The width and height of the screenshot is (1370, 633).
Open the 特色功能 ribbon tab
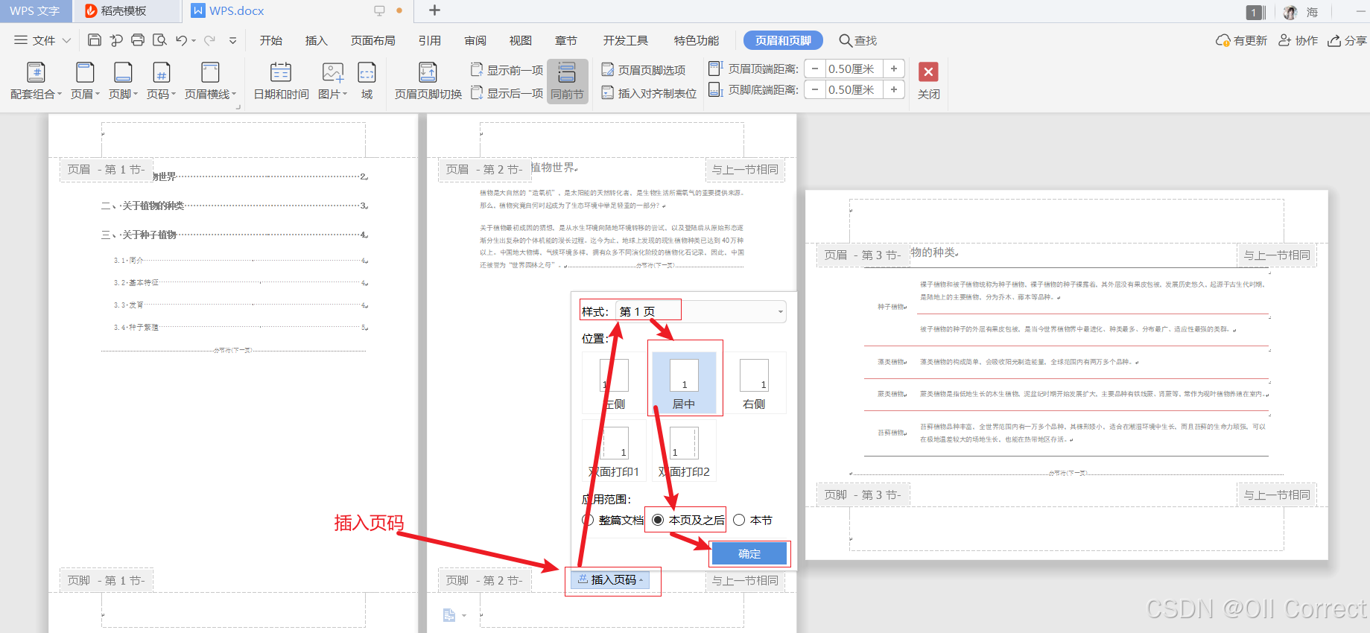[696, 40]
